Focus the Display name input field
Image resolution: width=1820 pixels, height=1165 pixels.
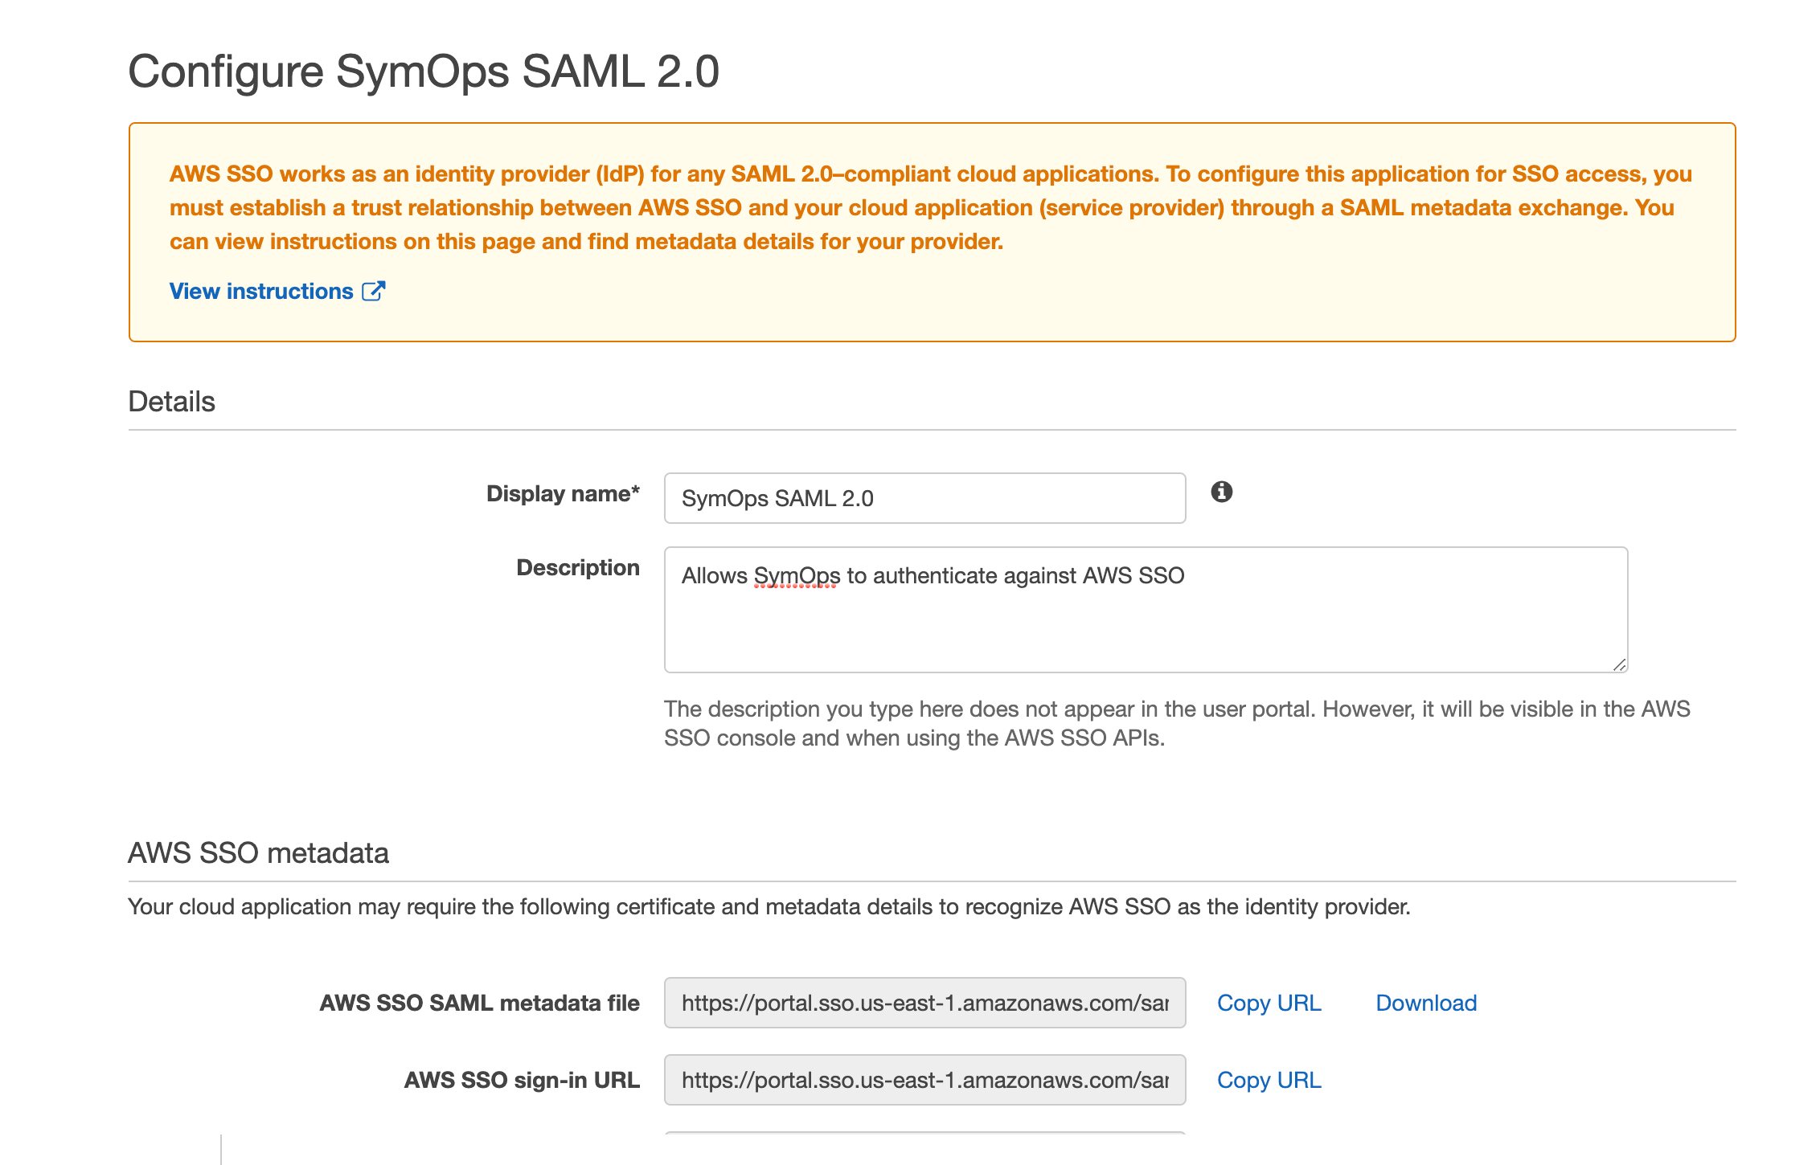tap(924, 498)
